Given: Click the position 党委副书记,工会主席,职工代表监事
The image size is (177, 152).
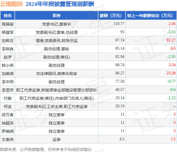Looking at the screenshot, I should [x=57, y=106].
